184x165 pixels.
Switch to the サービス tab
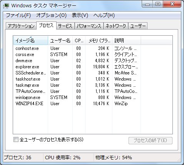coord(65,26)
